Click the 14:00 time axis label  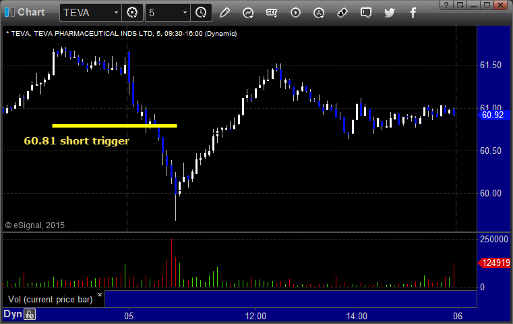(357, 316)
